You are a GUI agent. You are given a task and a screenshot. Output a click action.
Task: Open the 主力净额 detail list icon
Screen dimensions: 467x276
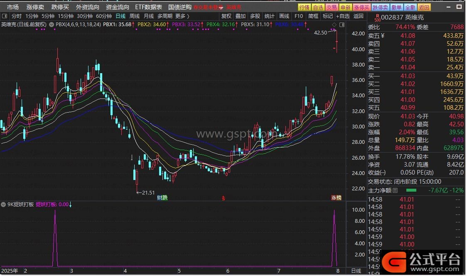coord(395,190)
